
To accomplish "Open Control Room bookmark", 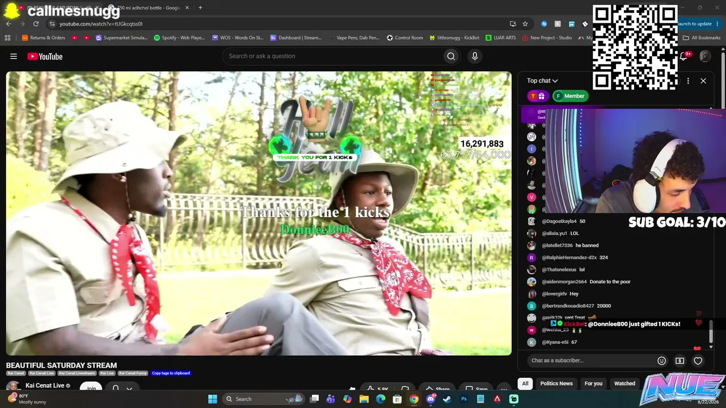I will [405, 38].
